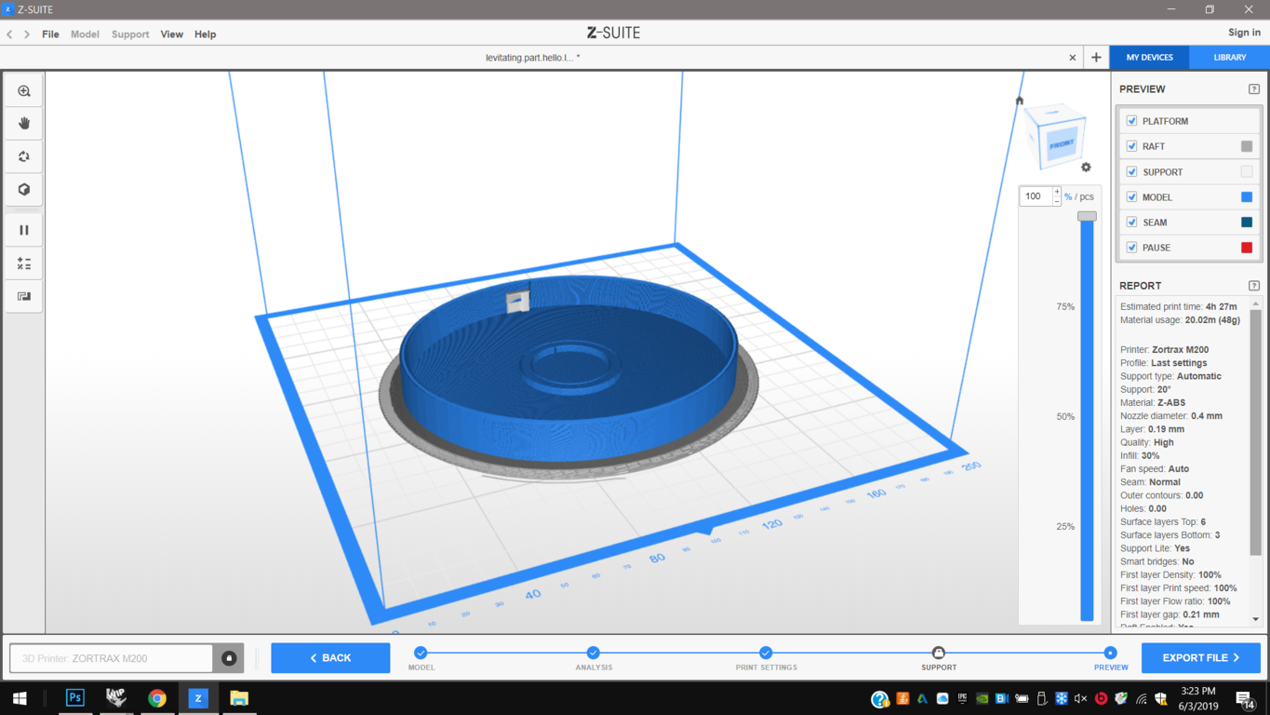The width and height of the screenshot is (1270, 715).
Task: Open the Wi-Fi network tray icon
Action: (1142, 698)
